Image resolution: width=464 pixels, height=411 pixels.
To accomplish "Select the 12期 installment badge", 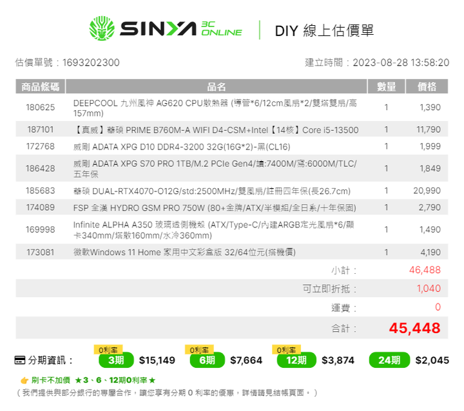I will 296,360.
